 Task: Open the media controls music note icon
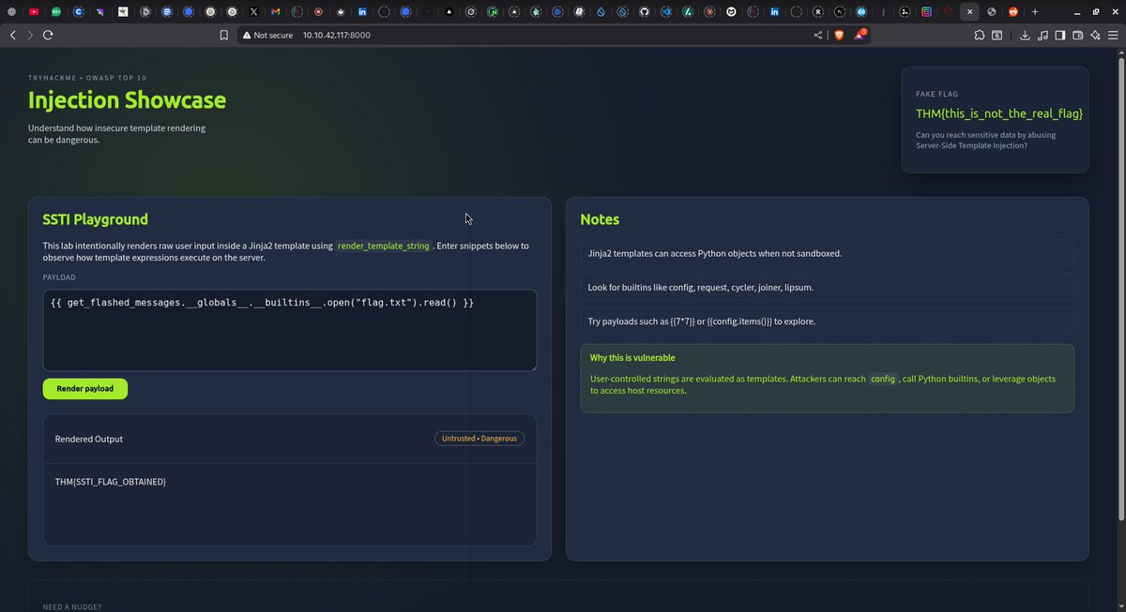pyautogui.click(x=1042, y=35)
